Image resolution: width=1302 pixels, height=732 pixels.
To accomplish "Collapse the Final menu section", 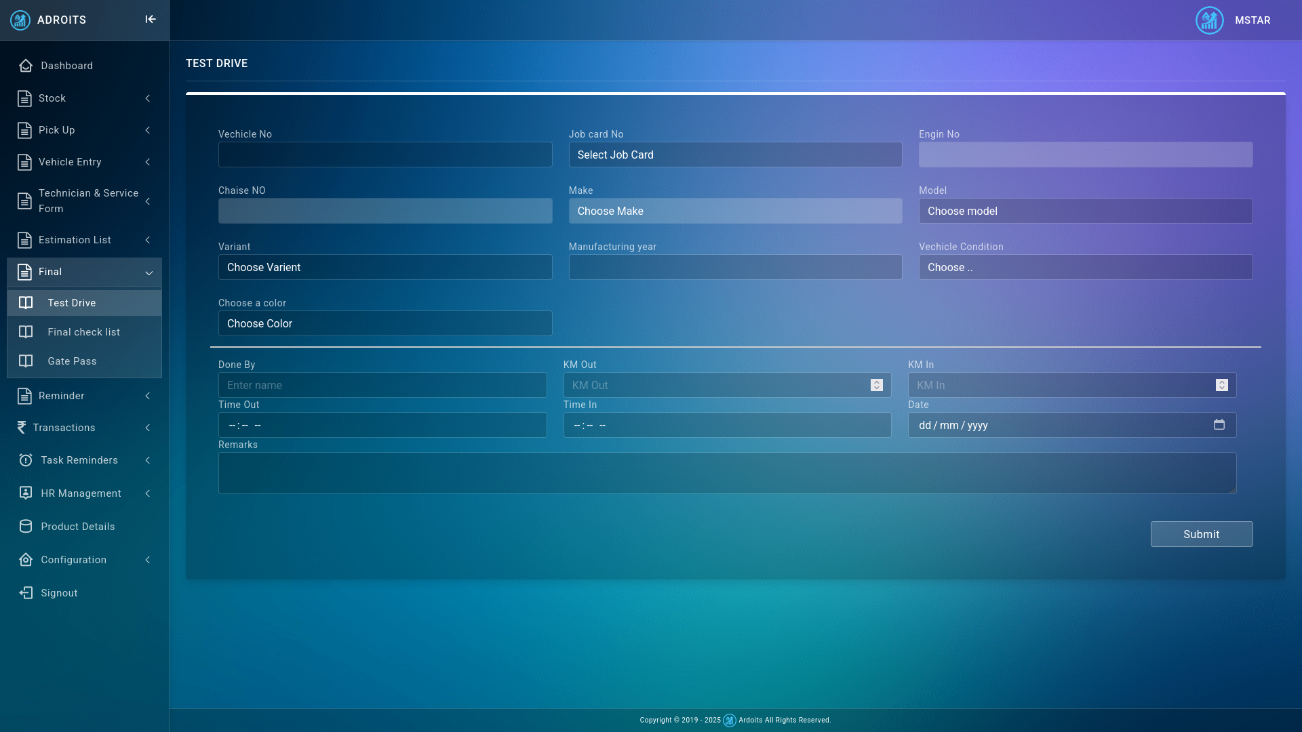I will (149, 272).
